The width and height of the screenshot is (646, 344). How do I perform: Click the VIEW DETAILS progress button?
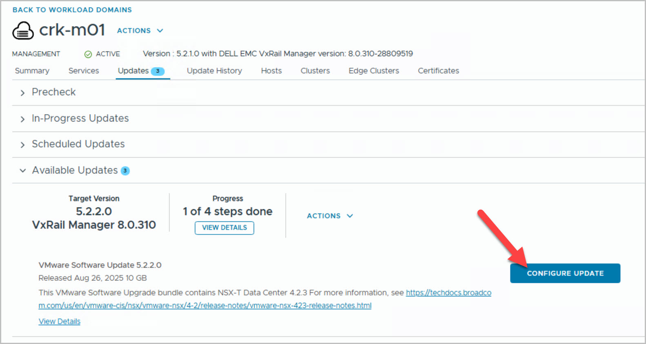[225, 228]
